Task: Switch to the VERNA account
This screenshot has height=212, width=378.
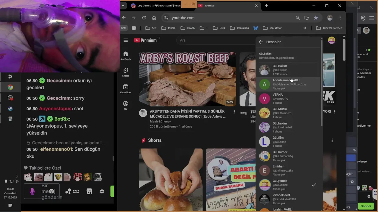Action: (288, 99)
